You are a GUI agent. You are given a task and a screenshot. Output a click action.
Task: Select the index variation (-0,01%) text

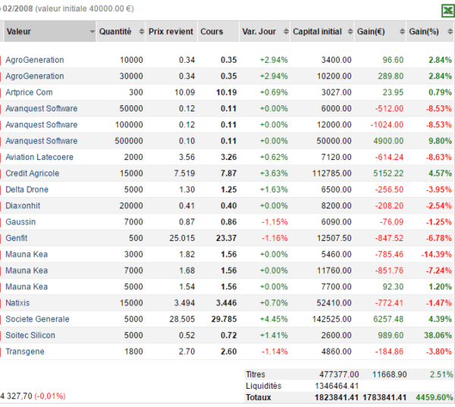click(x=50, y=396)
